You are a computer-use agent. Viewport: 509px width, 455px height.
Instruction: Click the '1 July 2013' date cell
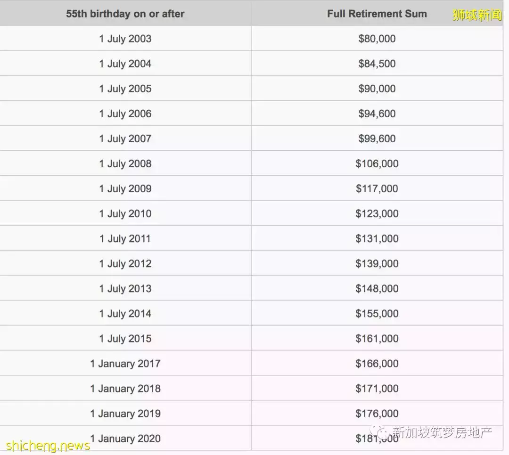[125, 288]
